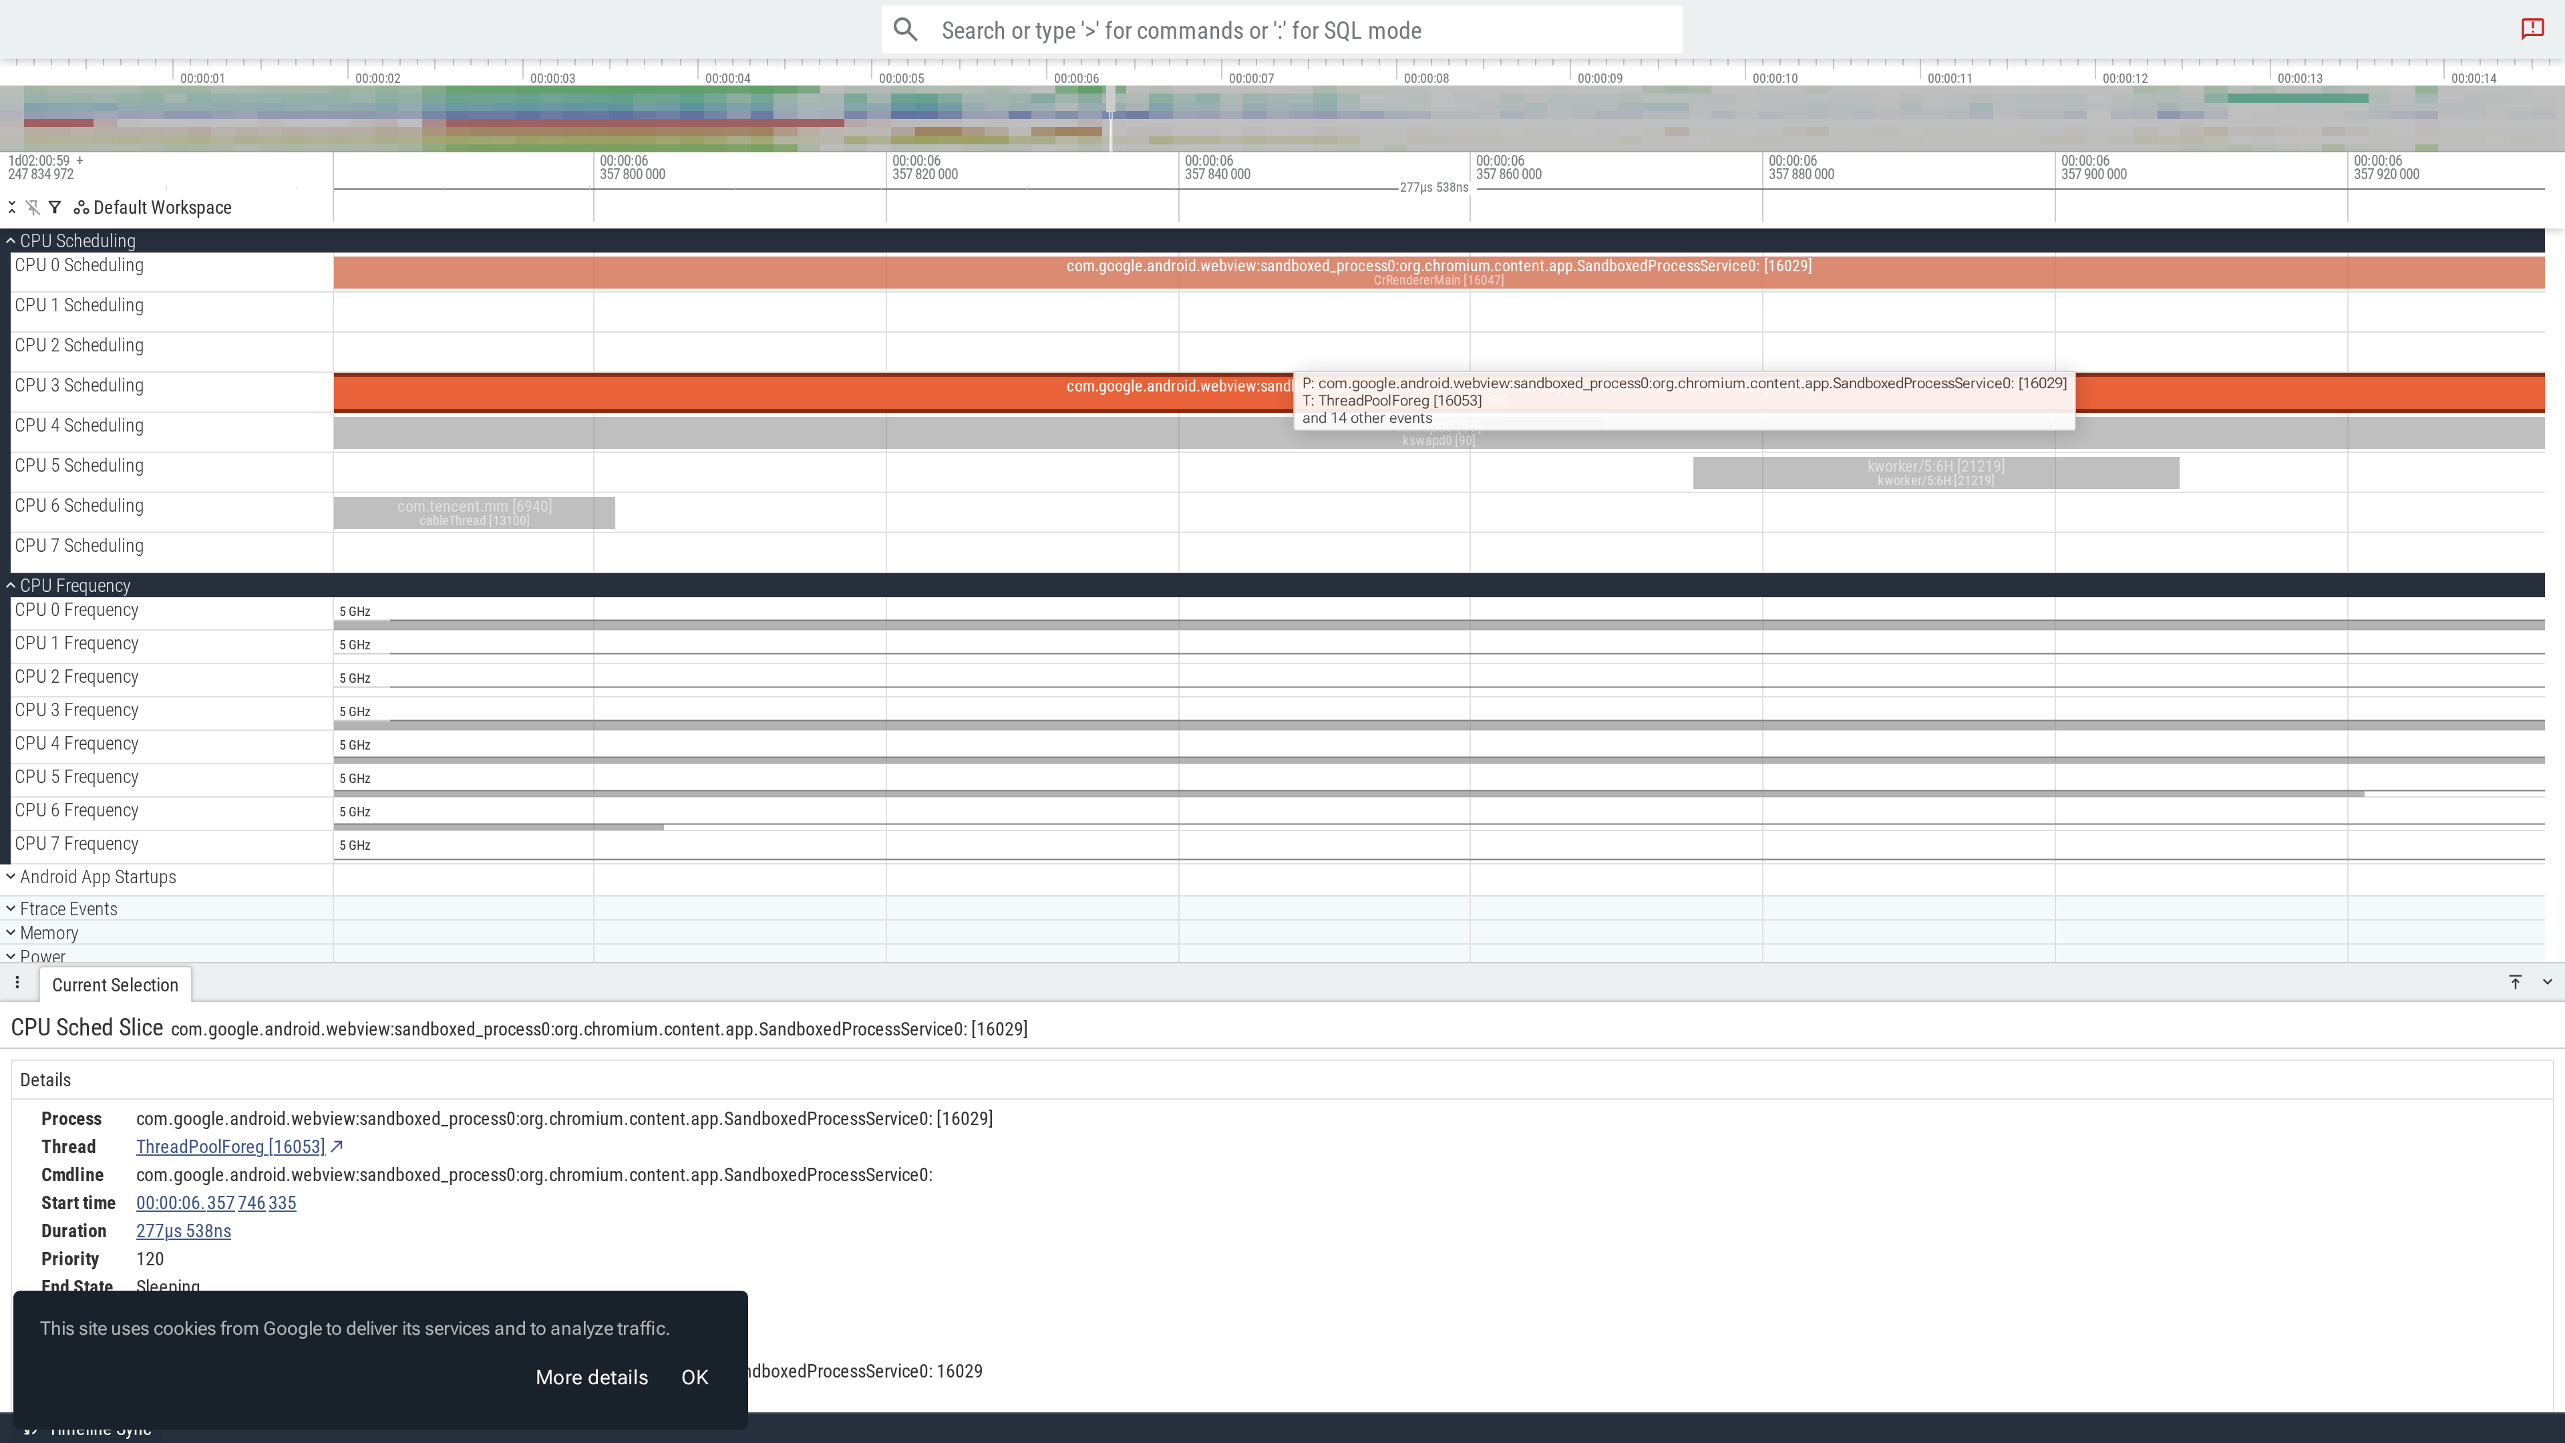Click the CPU 6 Scheduling track label
Image resolution: width=2565 pixels, height=1443 pixels.
click(79, 505)
